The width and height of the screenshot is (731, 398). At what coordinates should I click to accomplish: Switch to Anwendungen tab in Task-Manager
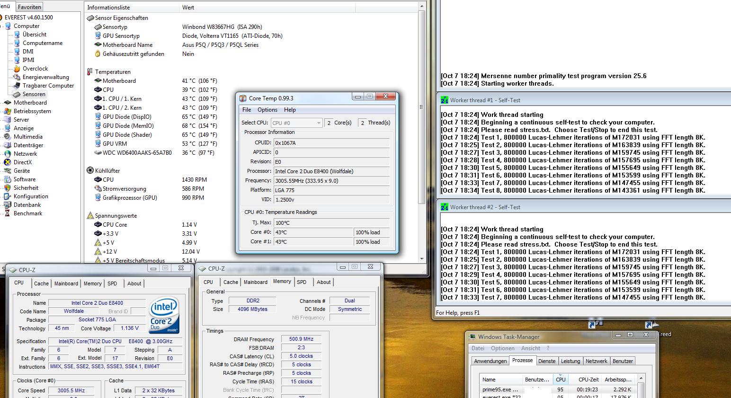pos(490,361)
